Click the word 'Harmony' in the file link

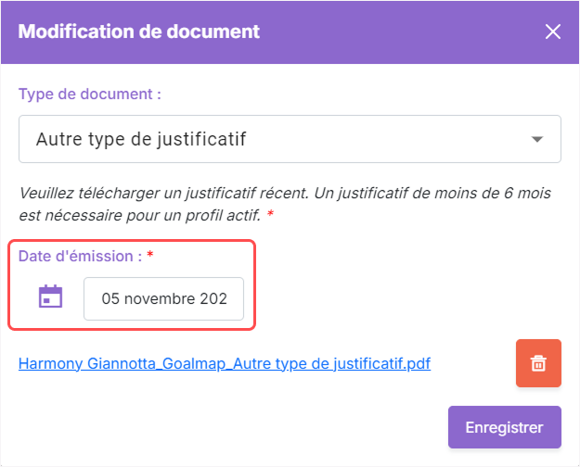click(x=51, y=363)
